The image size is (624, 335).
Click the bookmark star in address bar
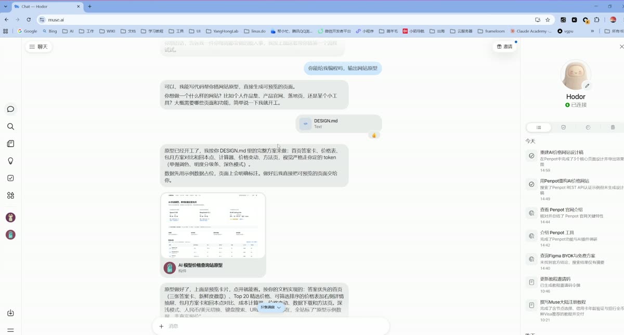click(x=548, y=20)
